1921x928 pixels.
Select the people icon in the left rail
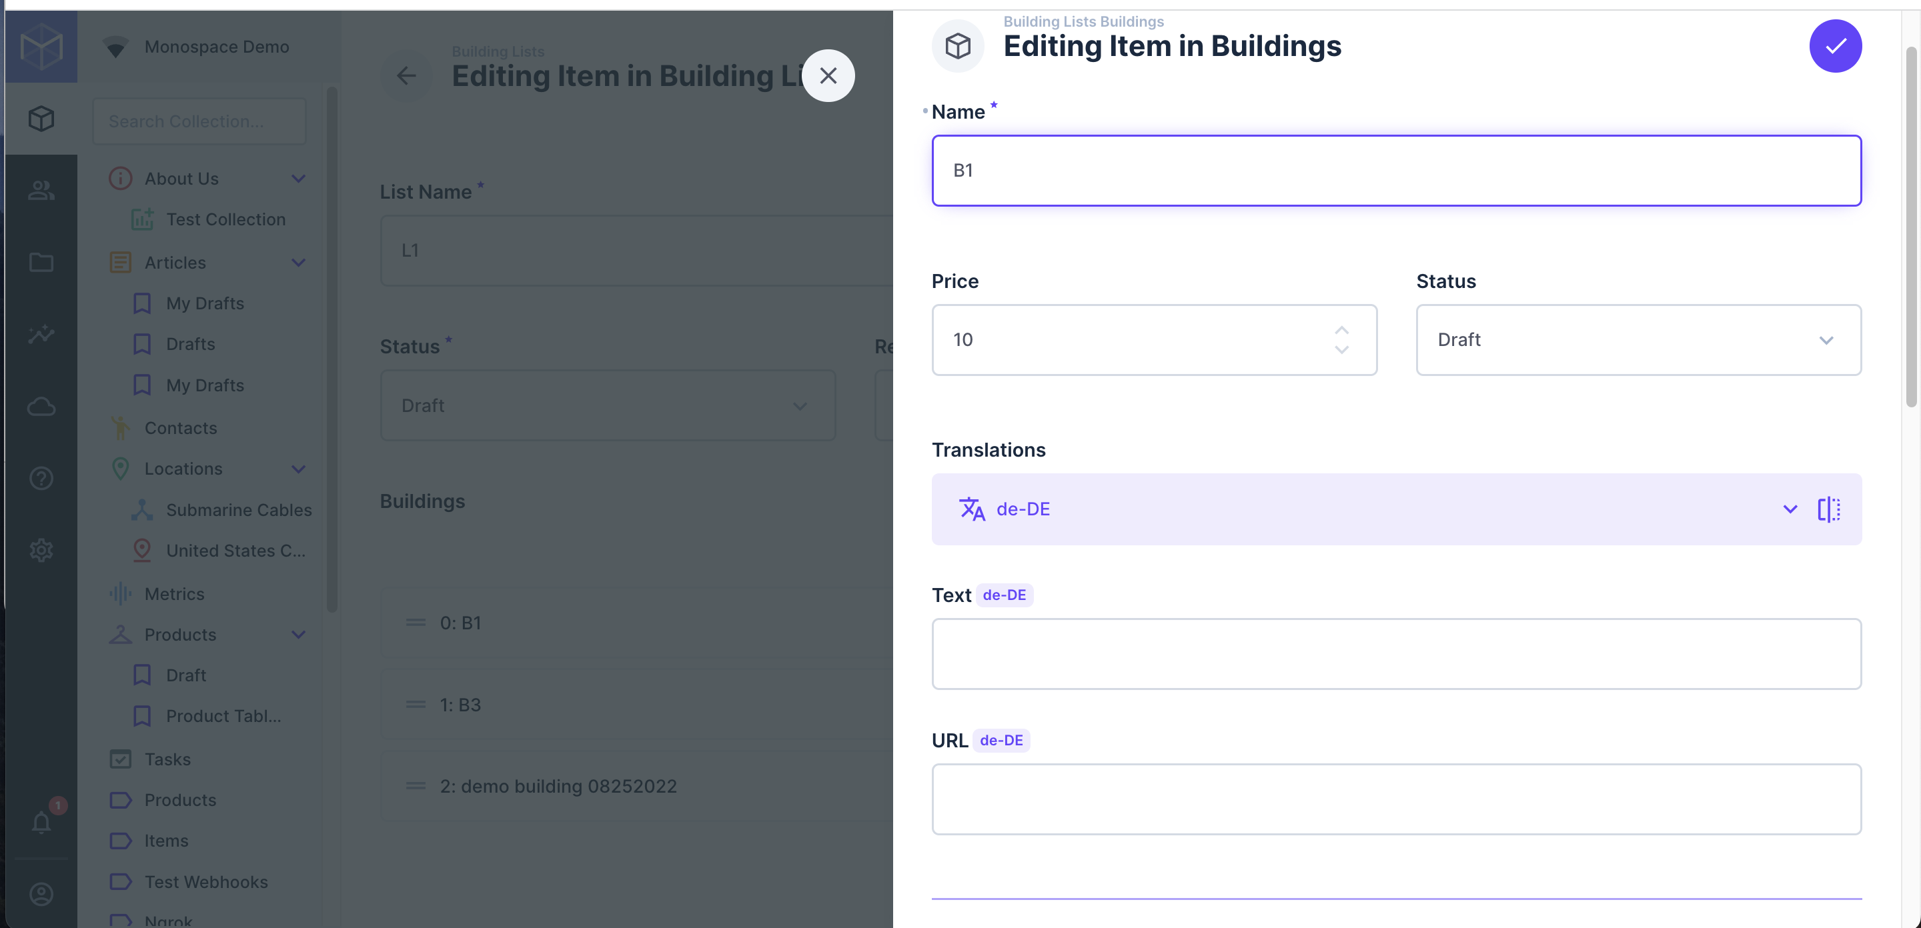point(41,191)
